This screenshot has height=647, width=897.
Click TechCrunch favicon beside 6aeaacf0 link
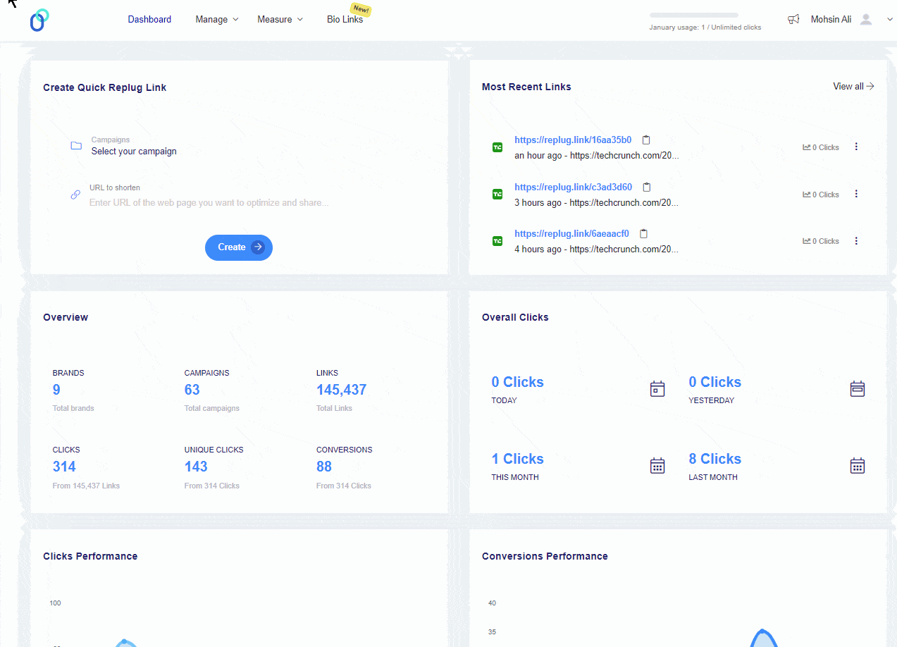(497, 241)
